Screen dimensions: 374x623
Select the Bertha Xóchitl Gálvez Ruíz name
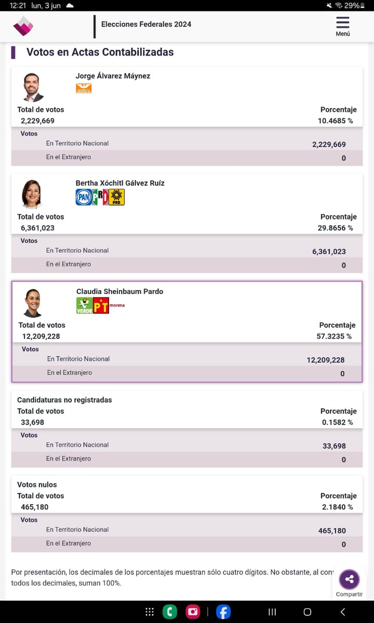click(120, 183)
